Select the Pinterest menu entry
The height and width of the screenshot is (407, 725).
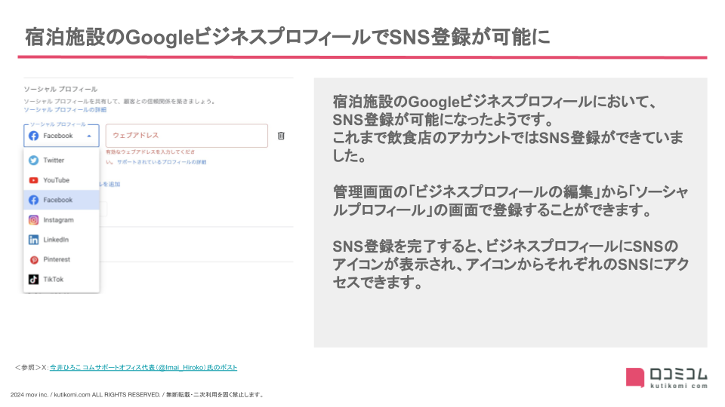(x=57, y=259)
